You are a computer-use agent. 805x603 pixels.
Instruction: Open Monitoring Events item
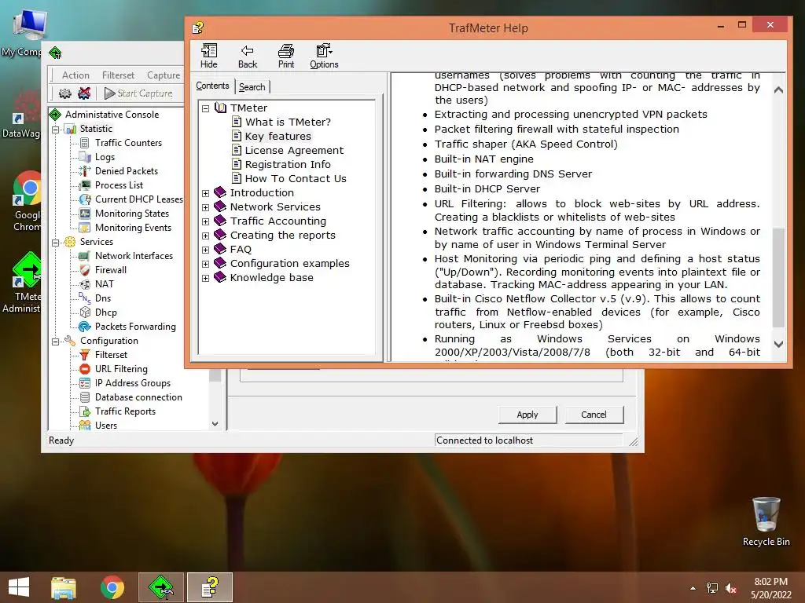point(133,227)
